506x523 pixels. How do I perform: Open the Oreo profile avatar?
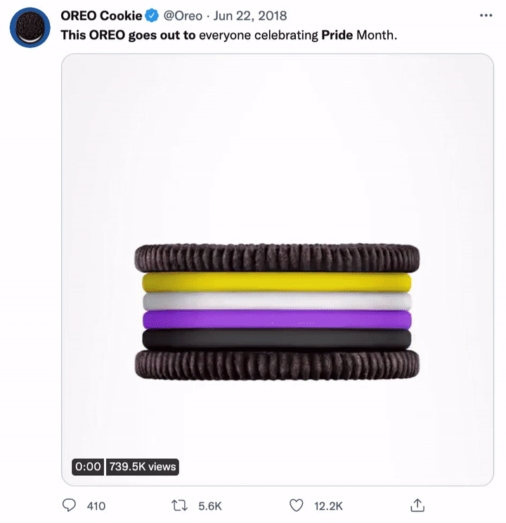29,28
